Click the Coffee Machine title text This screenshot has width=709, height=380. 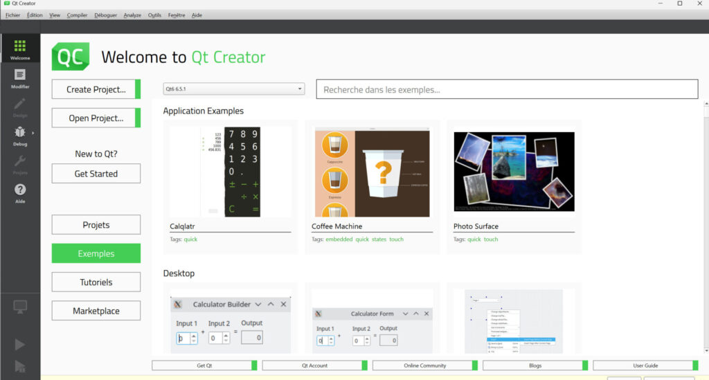click(x=337, y=226)
